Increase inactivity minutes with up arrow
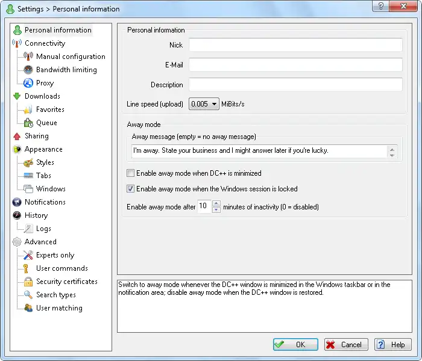Viewport: 422px width, 361px height. pyautogui.click(x=216, y=203)
